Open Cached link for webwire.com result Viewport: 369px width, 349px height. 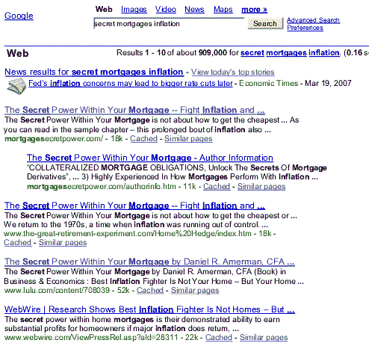point(219,337)
